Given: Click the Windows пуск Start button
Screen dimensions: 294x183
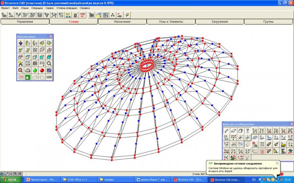Looking at the screenshot, I should pyautogui.click(x=11, y=180).
